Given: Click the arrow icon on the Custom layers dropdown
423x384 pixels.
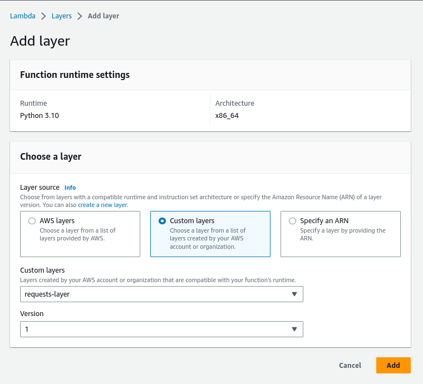Looking at the screenshot, I should [294, 294].
